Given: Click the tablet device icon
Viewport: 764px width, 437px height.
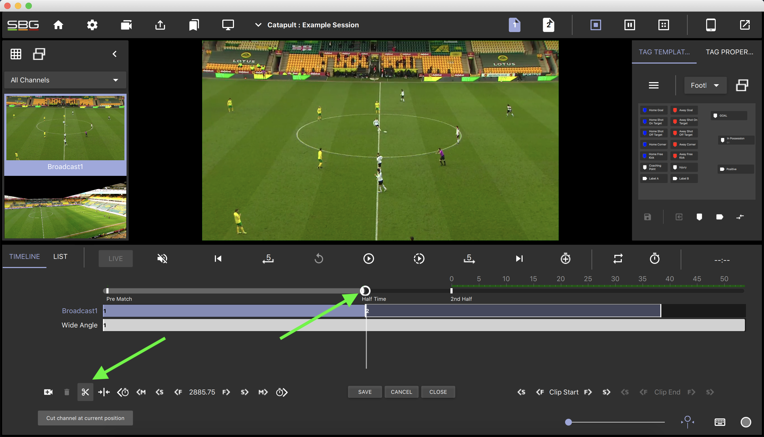Looking at the screenshot, I should (711, 25).
